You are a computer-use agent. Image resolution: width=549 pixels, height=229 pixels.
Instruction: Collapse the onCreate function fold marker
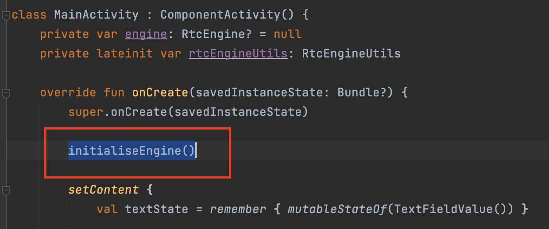(6, 94)
